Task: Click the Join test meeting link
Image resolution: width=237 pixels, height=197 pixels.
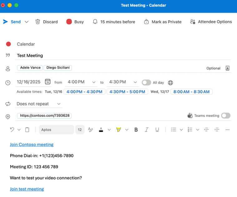Action: click(27, 189)
